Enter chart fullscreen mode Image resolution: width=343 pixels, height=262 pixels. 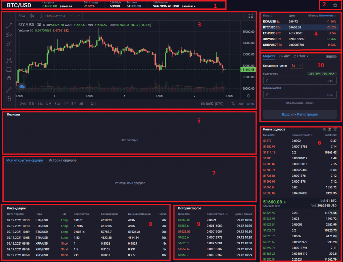coord(251,16)
